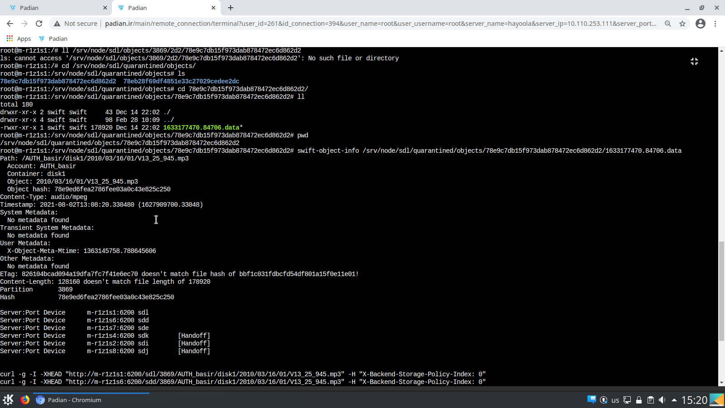The height and width of the screenshot is (408, 725).
Task: Click the Partition 3869 line
Action: 36,289
